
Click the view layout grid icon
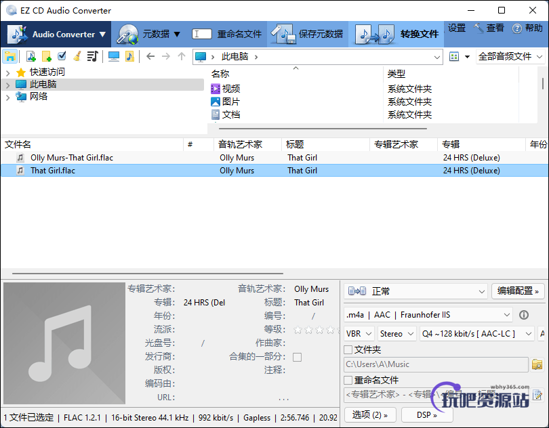(x=454, y=56)
